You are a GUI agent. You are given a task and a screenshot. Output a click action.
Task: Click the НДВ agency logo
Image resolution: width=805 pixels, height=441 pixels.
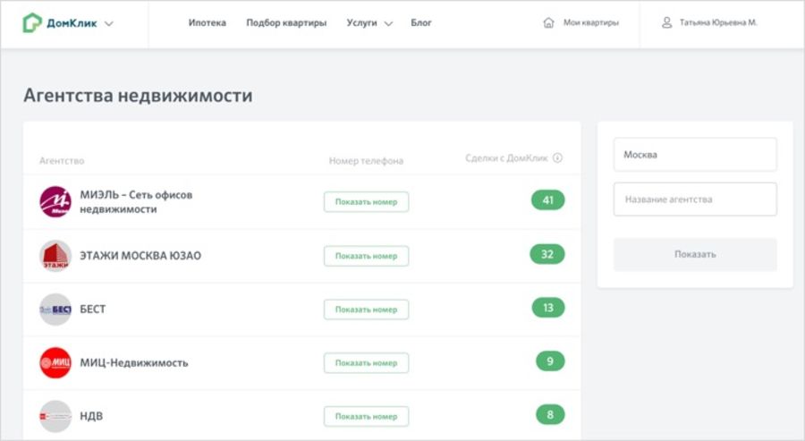tap(55, 416)
